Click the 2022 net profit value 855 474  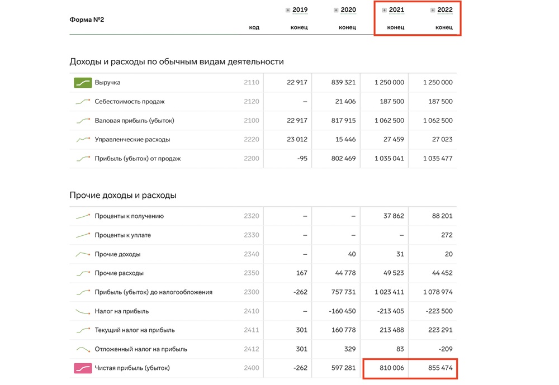[439, 368]
